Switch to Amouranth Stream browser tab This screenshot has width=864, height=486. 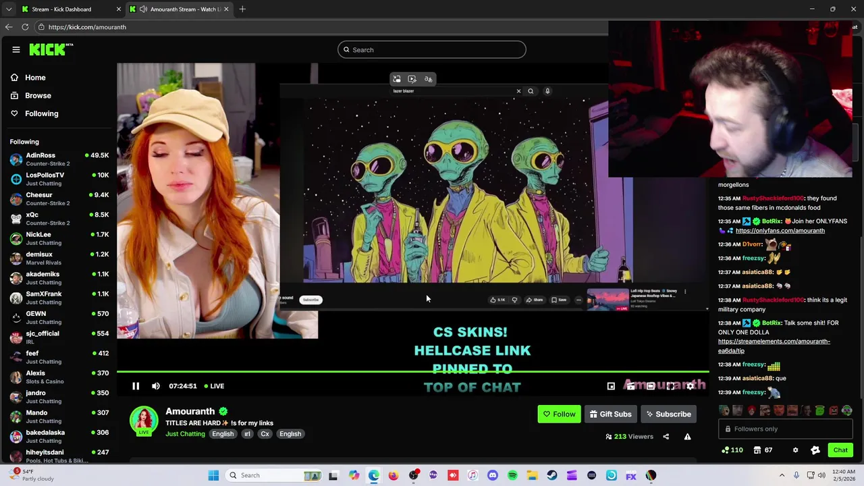pyautogui.click(x=179, y=9)
